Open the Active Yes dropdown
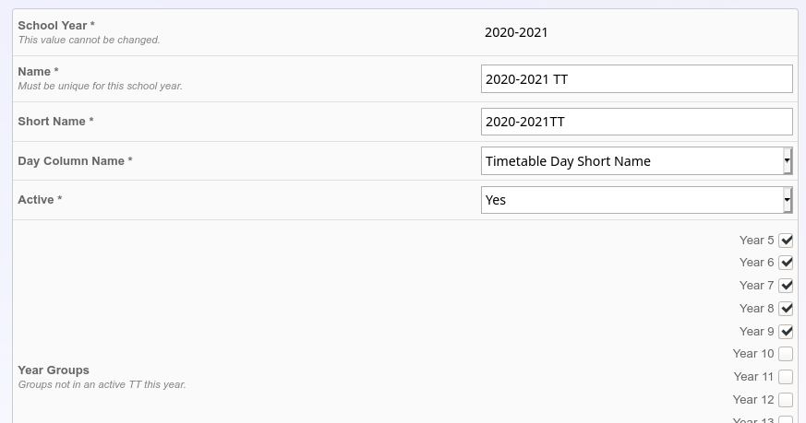 (x=636, y=200)
